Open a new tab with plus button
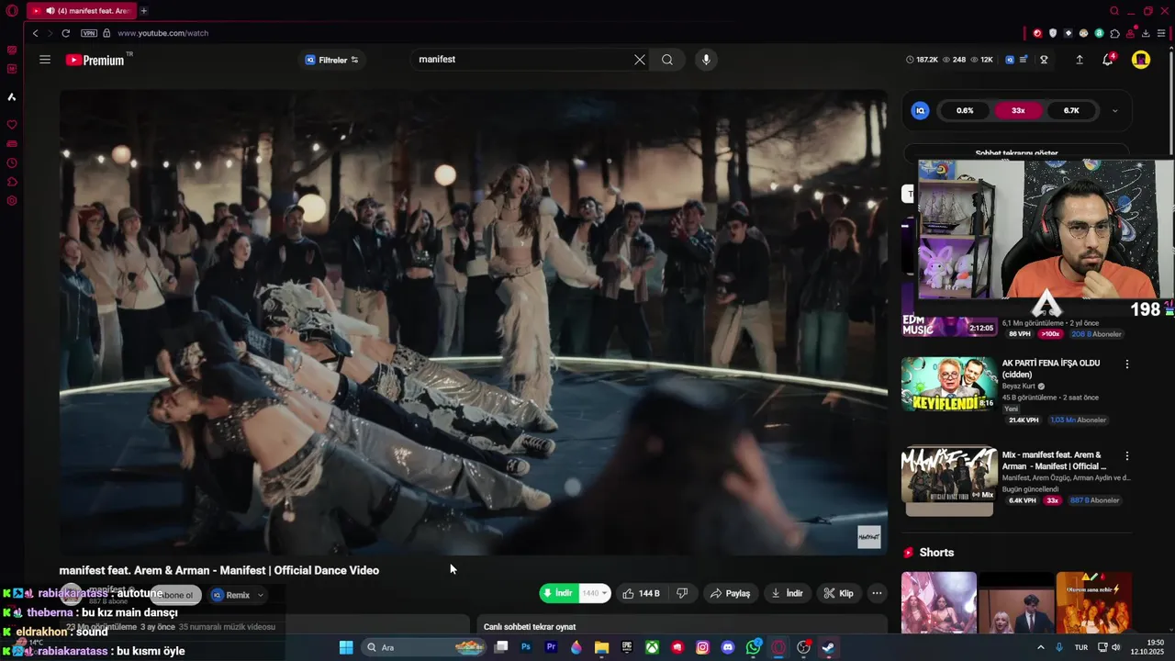 tap(144, 11)
